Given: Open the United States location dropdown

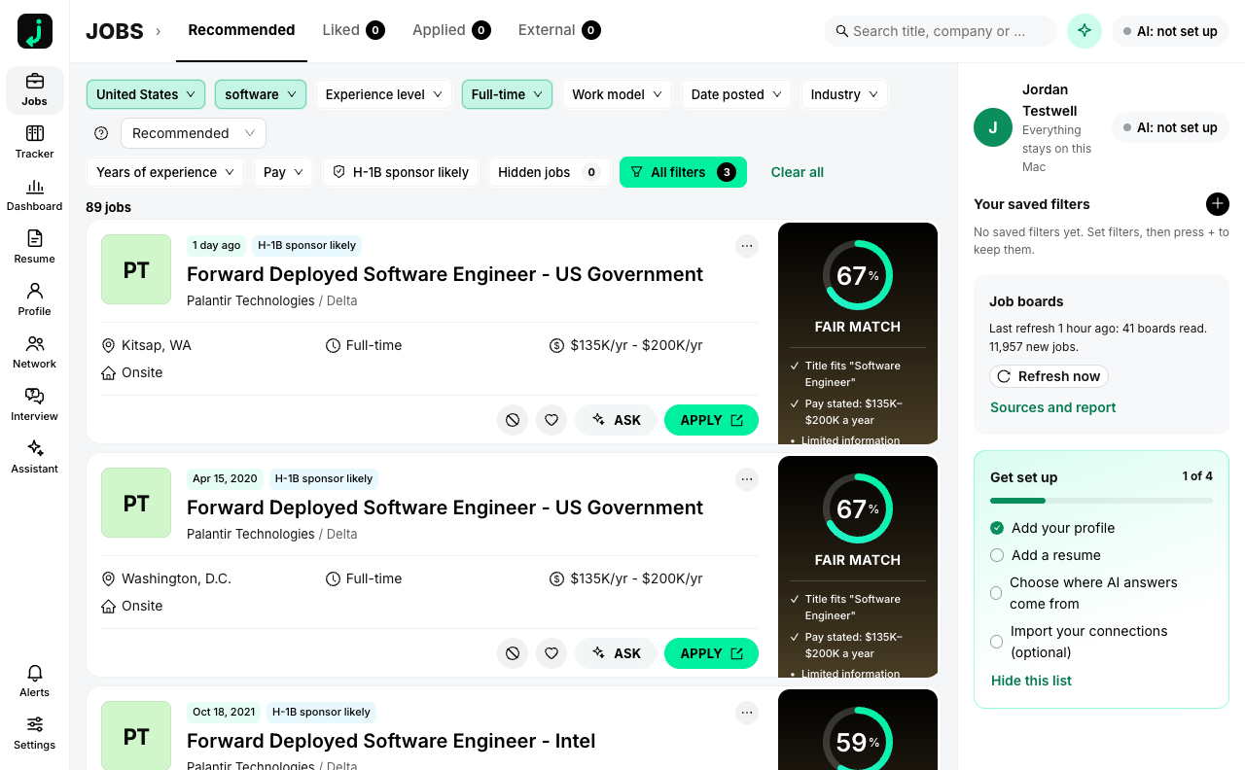Looking at the screenshot, I should point(146,94).
